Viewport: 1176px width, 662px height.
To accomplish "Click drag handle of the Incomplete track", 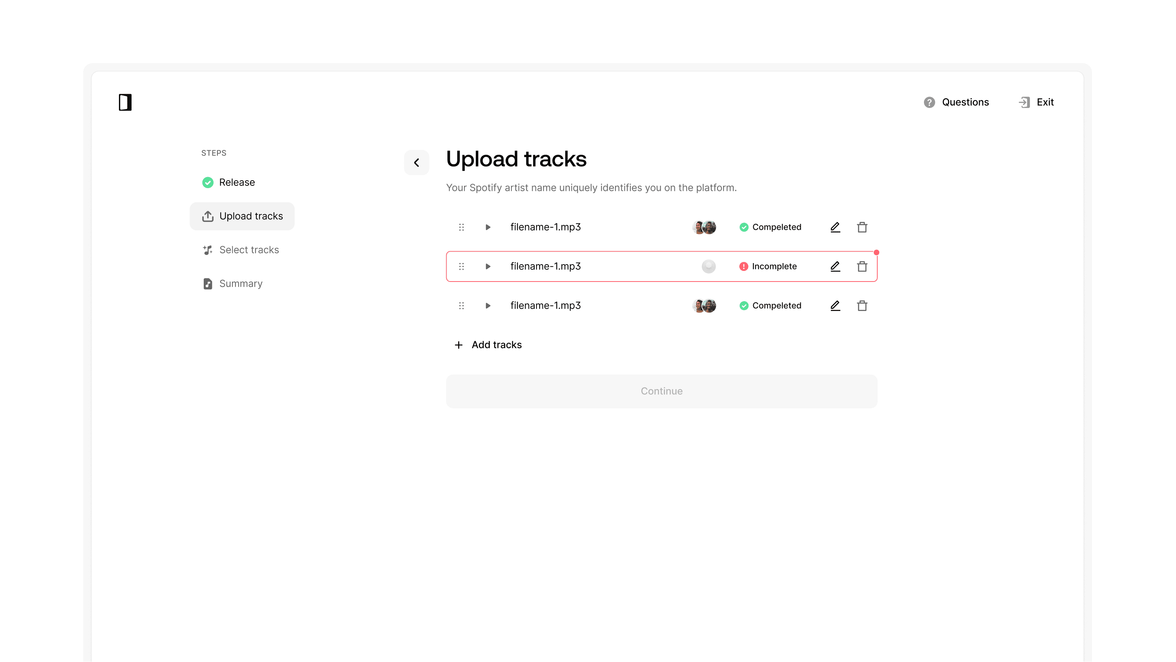I will click(x=461, y=266).
